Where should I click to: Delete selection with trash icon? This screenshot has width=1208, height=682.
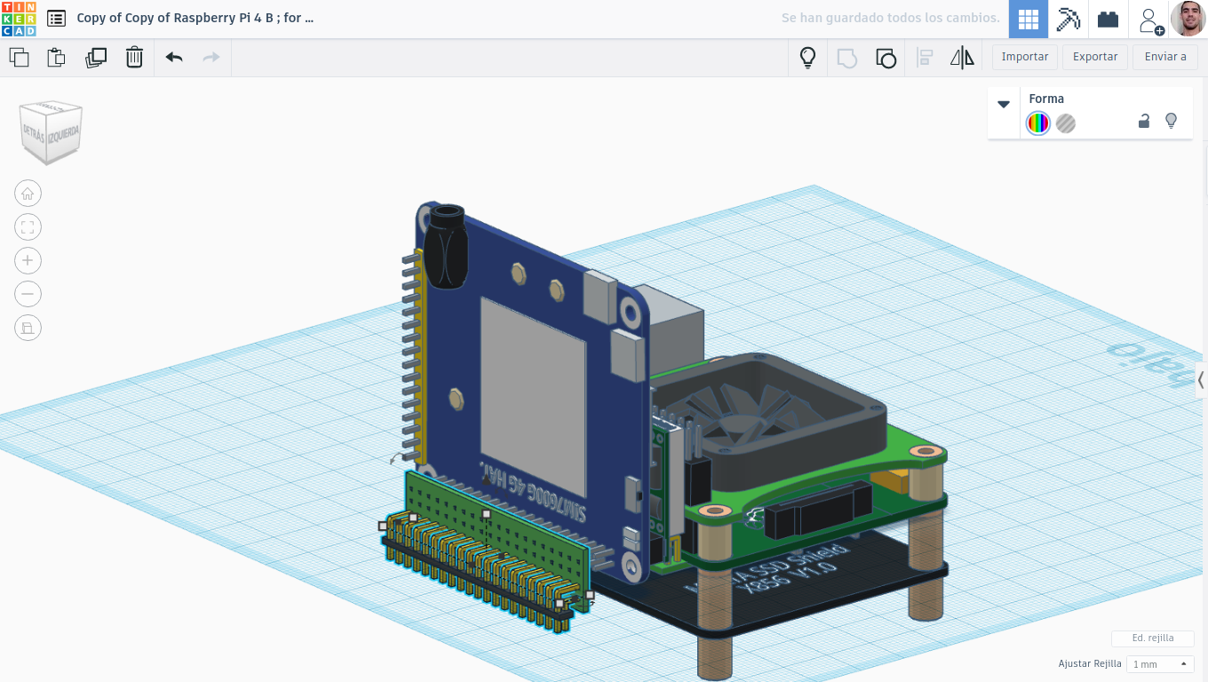(x=134, y=58)
